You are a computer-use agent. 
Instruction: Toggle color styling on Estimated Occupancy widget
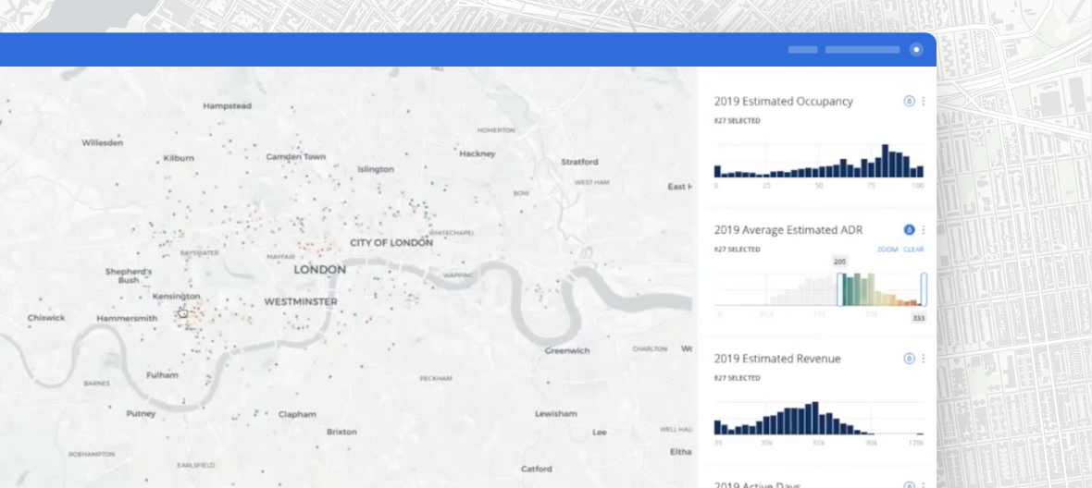point(909,101)
